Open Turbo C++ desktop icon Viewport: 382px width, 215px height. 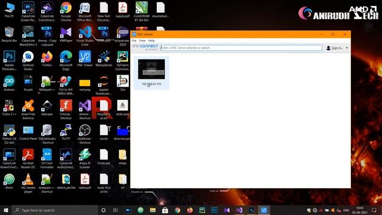10,107
